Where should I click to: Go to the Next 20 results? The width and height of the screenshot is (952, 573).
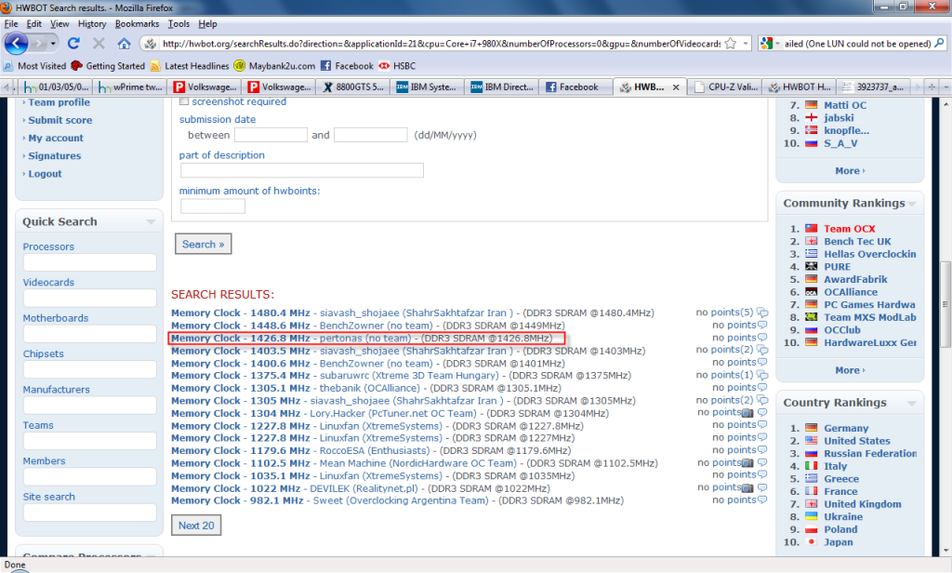tap(196, 526)
